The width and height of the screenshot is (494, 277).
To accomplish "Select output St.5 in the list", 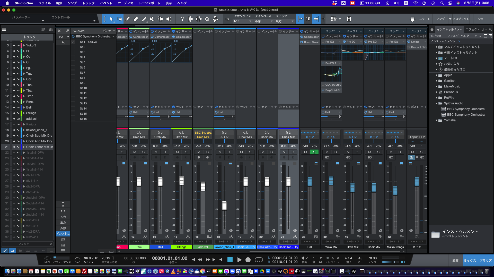I will coord(83,62).
